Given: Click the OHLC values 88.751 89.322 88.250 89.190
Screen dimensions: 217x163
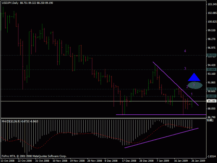Looking at the screenshot, I should [x=36, y=3].
